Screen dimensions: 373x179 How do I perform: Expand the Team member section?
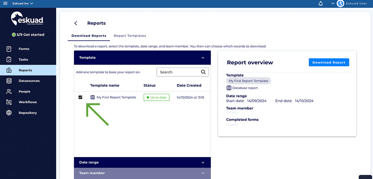[203, 173]
